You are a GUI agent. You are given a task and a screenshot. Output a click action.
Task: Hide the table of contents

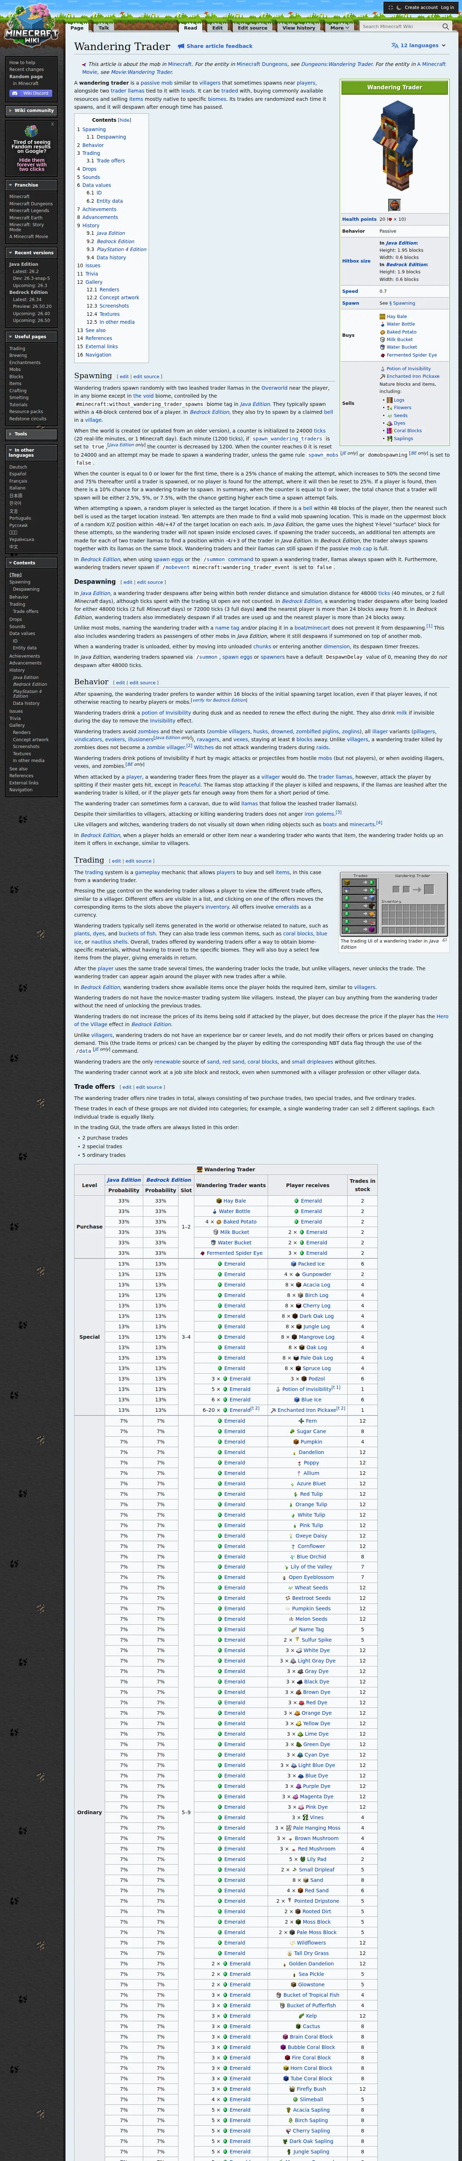point(124,120)
